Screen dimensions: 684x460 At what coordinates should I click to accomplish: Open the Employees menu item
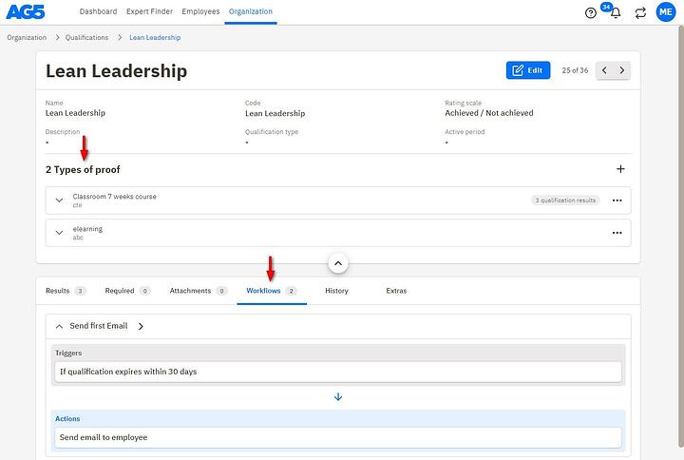pos(200,11)
